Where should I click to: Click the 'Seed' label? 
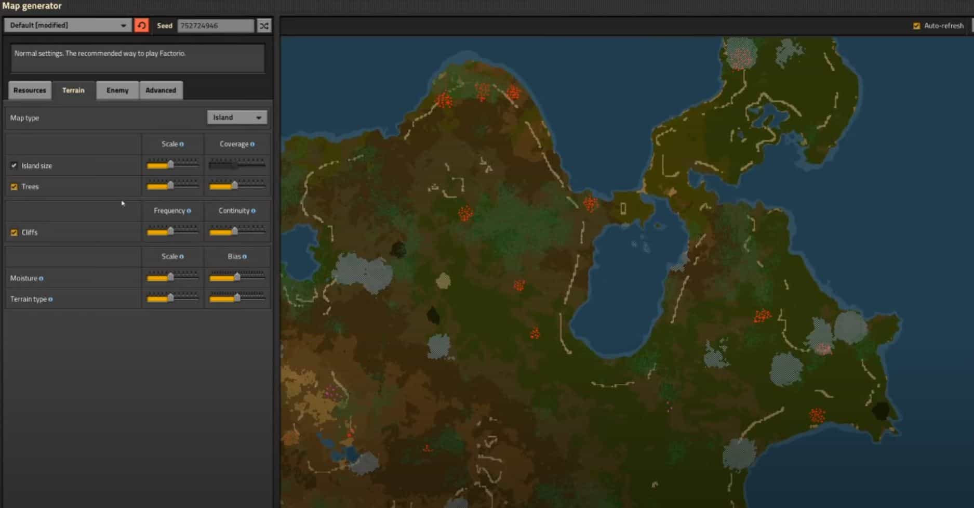[x=165, y=25]
